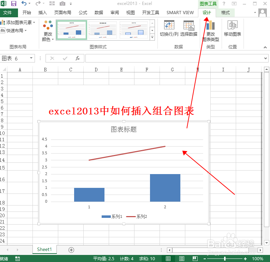This screenshot has height=262, width=270.
Task: Click the 系列1 legend entry
Action: point(112,216)
